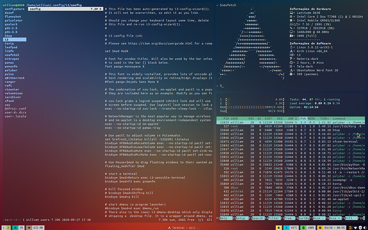
Task: Select the xcompmgr -c process row
Action: pyautogui.click(x=291, y=180)
